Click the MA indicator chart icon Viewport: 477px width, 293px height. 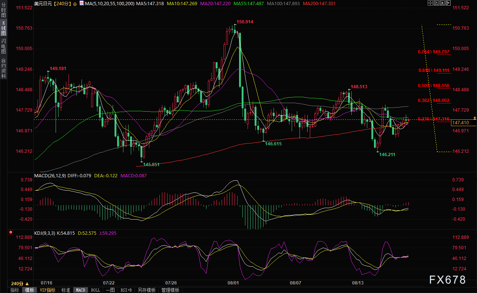pos(81,3)
